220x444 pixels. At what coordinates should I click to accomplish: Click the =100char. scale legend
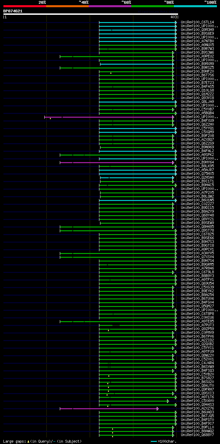pyautogui.click(x=164, y=441)
